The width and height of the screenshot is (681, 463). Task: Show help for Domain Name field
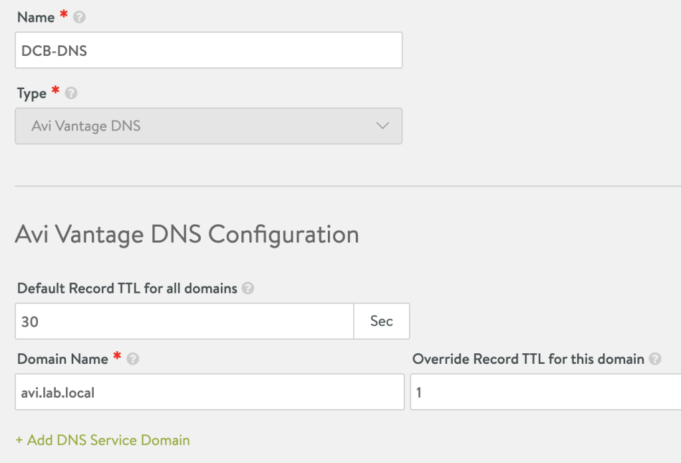(133, 359)
